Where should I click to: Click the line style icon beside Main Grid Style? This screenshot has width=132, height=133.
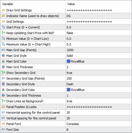(x=3, y=56)
